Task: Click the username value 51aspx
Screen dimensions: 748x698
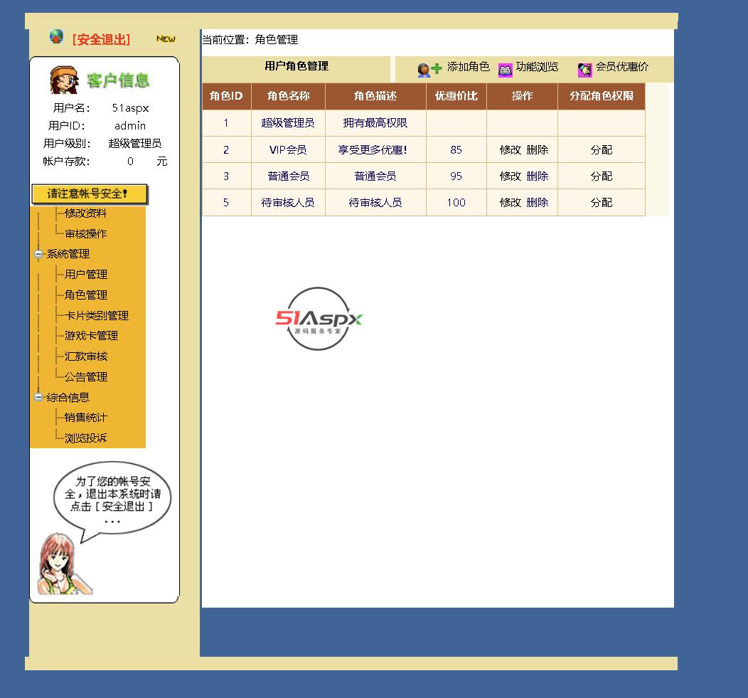Action: pos(130,108)
